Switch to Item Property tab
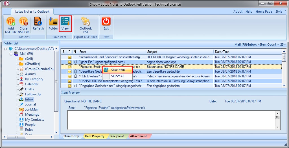Image resolution: width=289 pixels, height=148 pixels. click(94, 136)
